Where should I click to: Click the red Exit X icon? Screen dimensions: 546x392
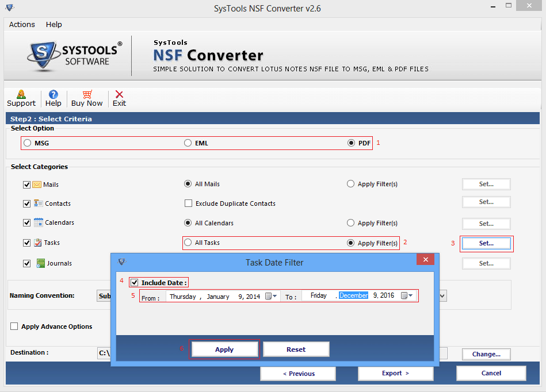119,94
